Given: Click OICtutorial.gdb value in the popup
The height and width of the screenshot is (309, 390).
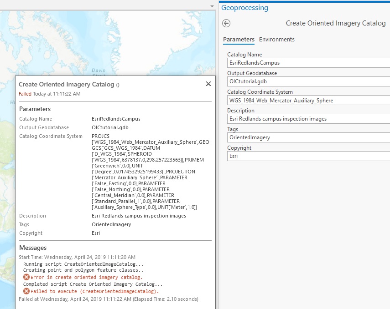Looking at the screenshot, I should [x=110, y=127].
